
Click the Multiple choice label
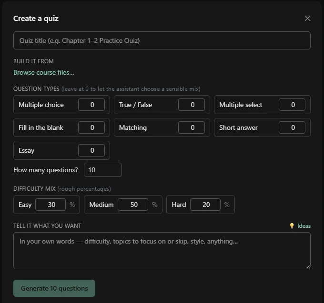[x=41, y=105]
